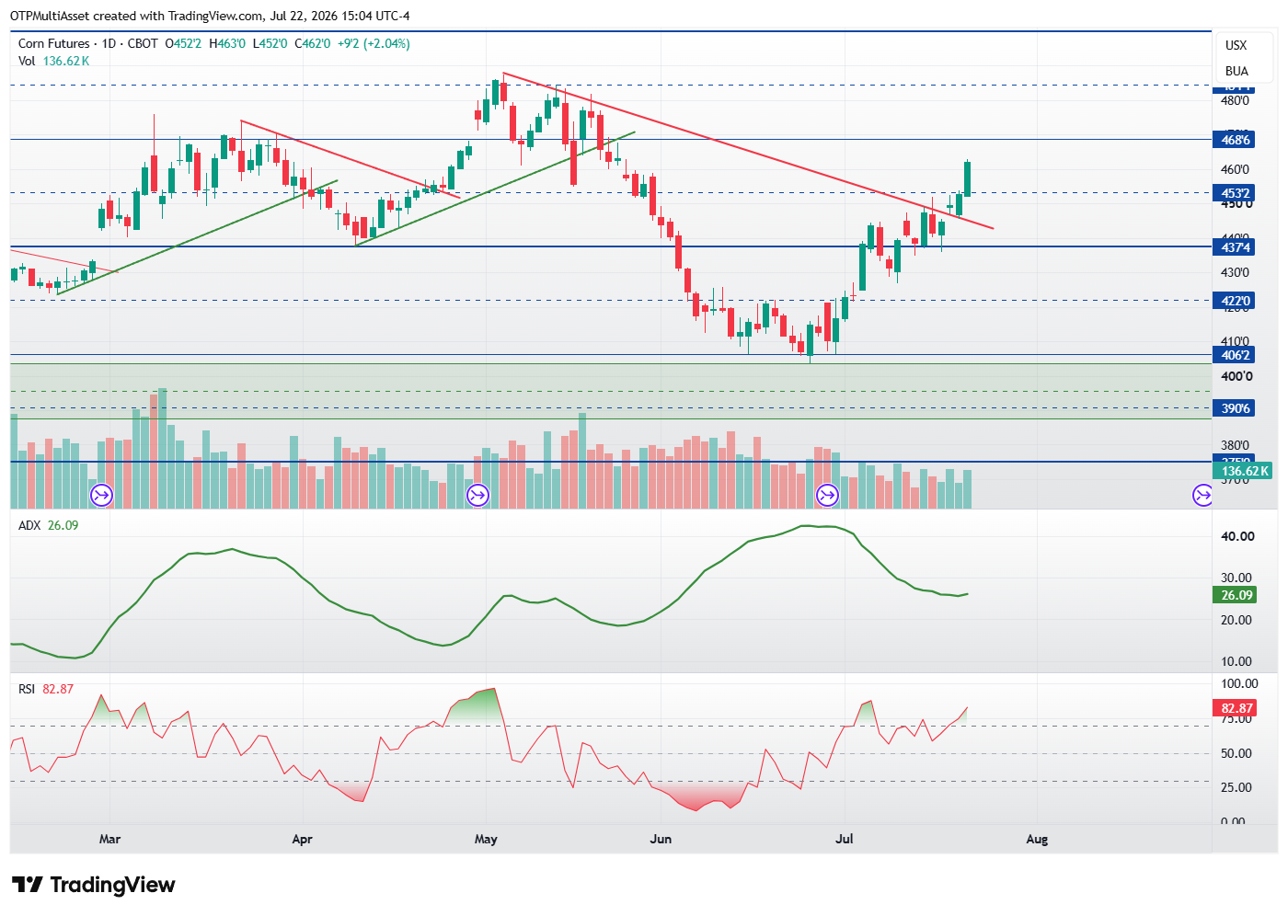The image size is (1288, 916).
Task: Click the green 136.62K volume axis label
Action: pos(1244,471)
